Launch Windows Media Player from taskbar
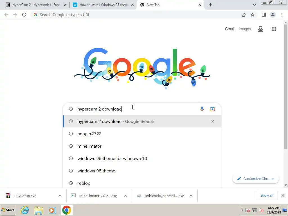Viewport: 288px width, 216px height. [52, 210]
